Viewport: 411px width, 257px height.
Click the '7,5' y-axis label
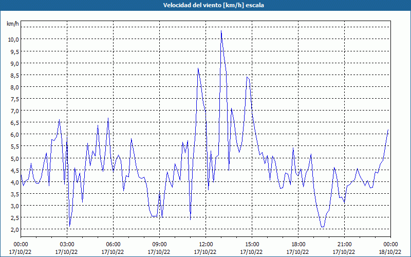pyautogui.click(x=15, y=99)
